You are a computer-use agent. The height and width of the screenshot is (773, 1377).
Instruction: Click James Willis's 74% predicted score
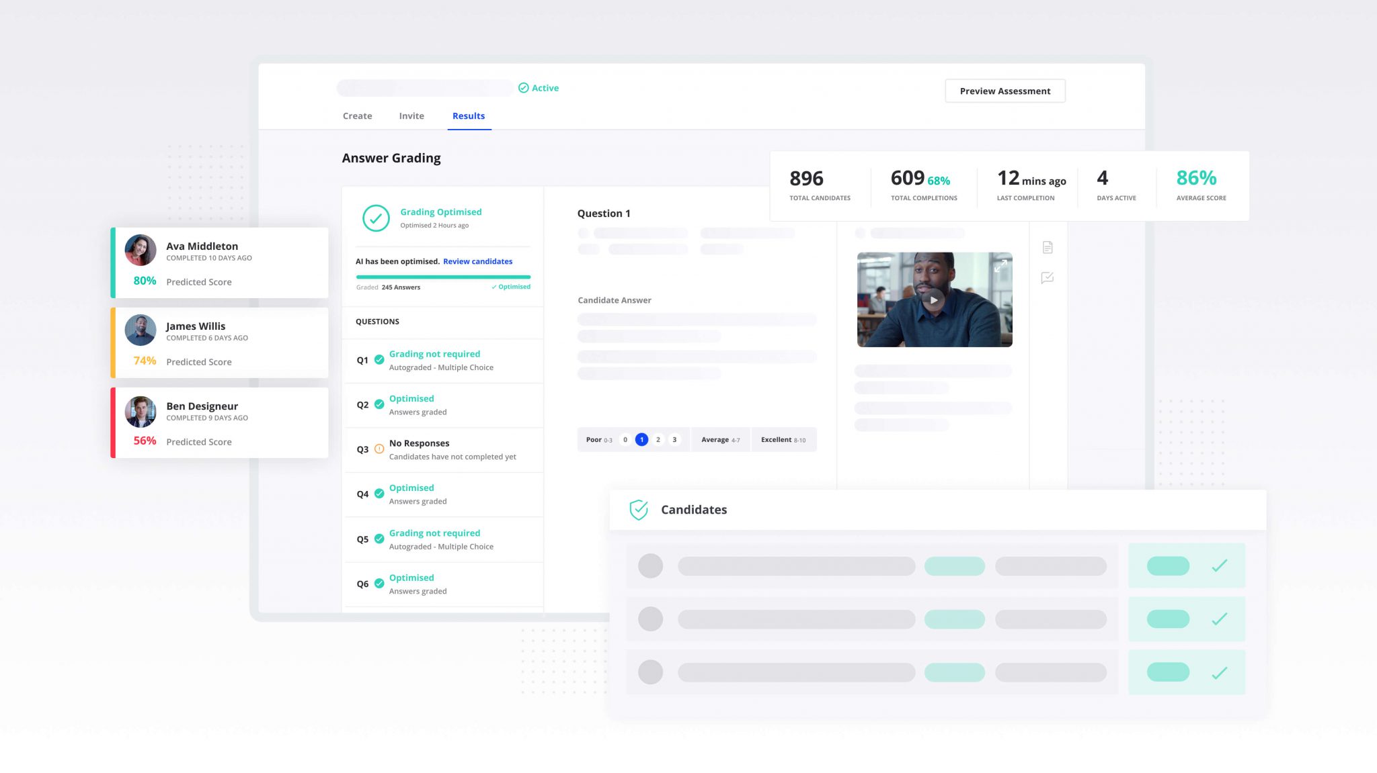(145, 361)
